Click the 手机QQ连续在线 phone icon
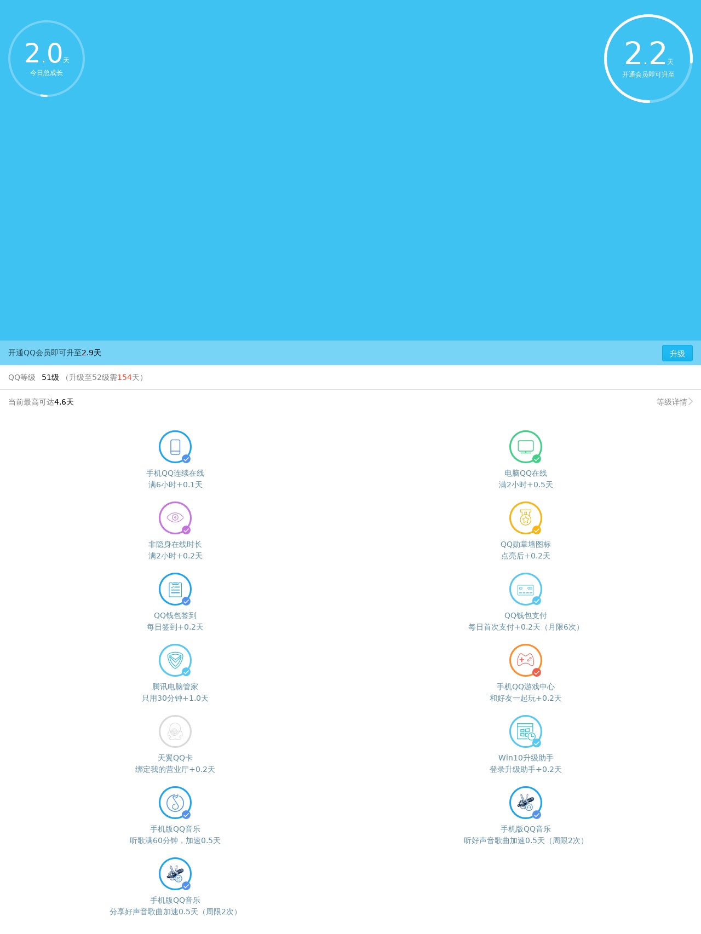This screenshot has height=934, width=701. tap(175, 447)
